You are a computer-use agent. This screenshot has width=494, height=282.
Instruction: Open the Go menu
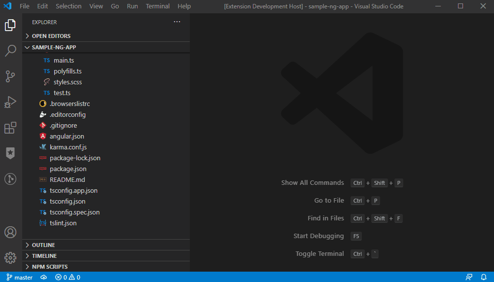(x=115, y=6)
